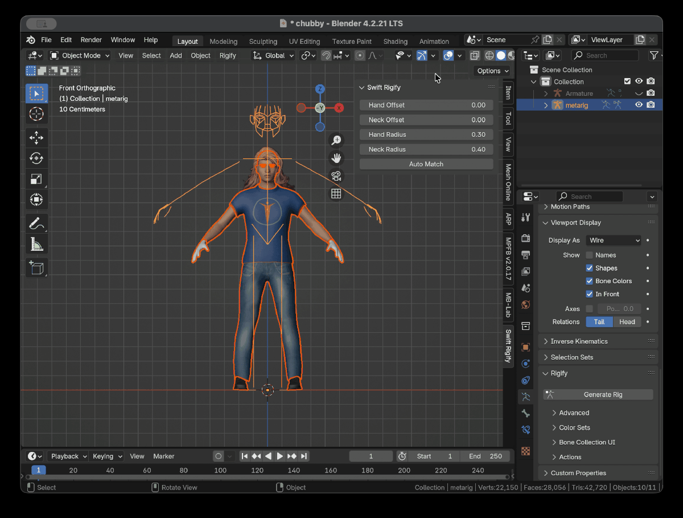Choose the Rotate tool
The width and height of the screenshot is (683, 518).
click(x=36, y=158)
